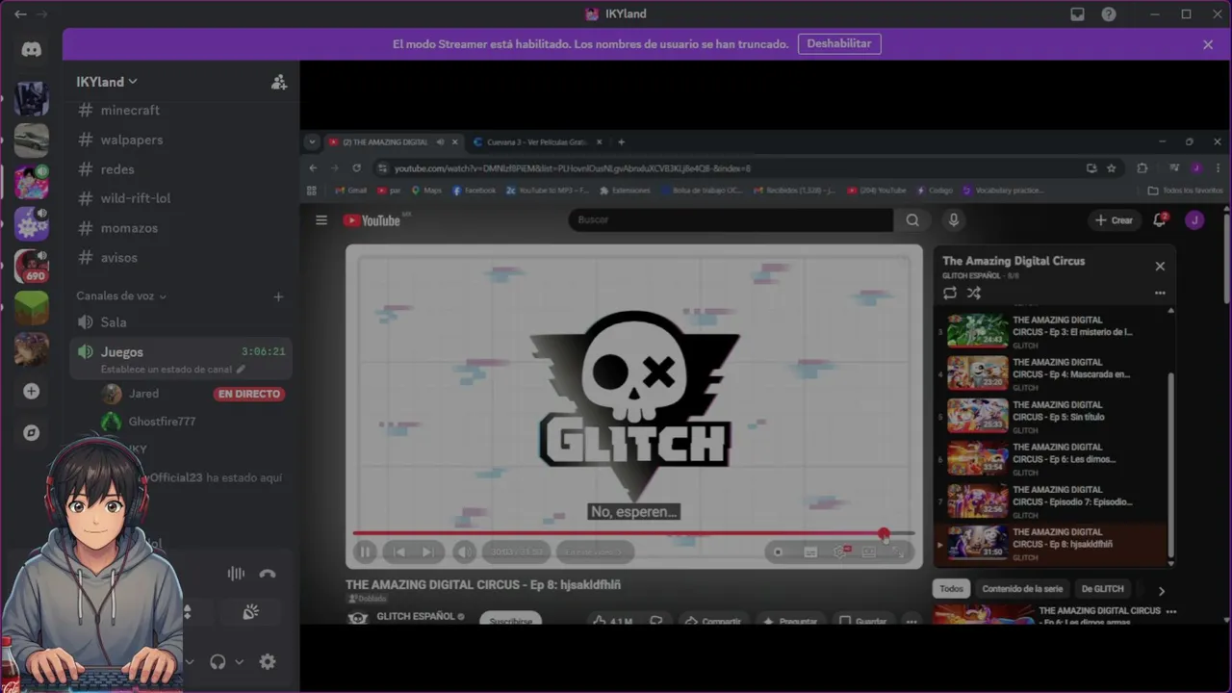Click the YouTube logo in the stream
Viewport: 1232px width, 693px height.
372,220
